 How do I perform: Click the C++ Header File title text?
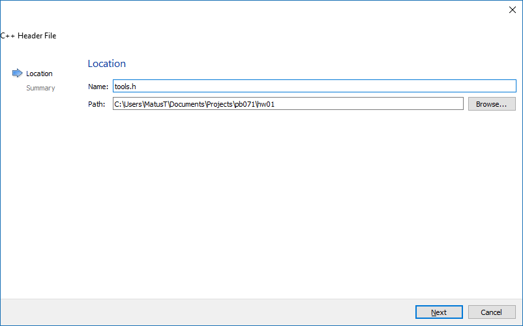(x=28, y=36)
